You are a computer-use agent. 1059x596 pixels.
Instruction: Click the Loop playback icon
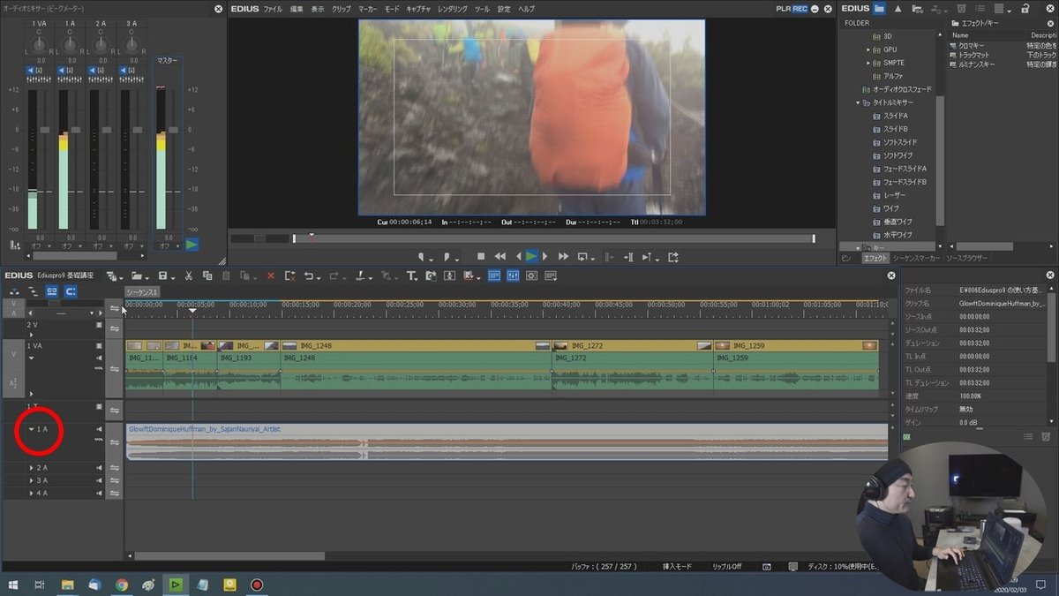pos(582,257)
